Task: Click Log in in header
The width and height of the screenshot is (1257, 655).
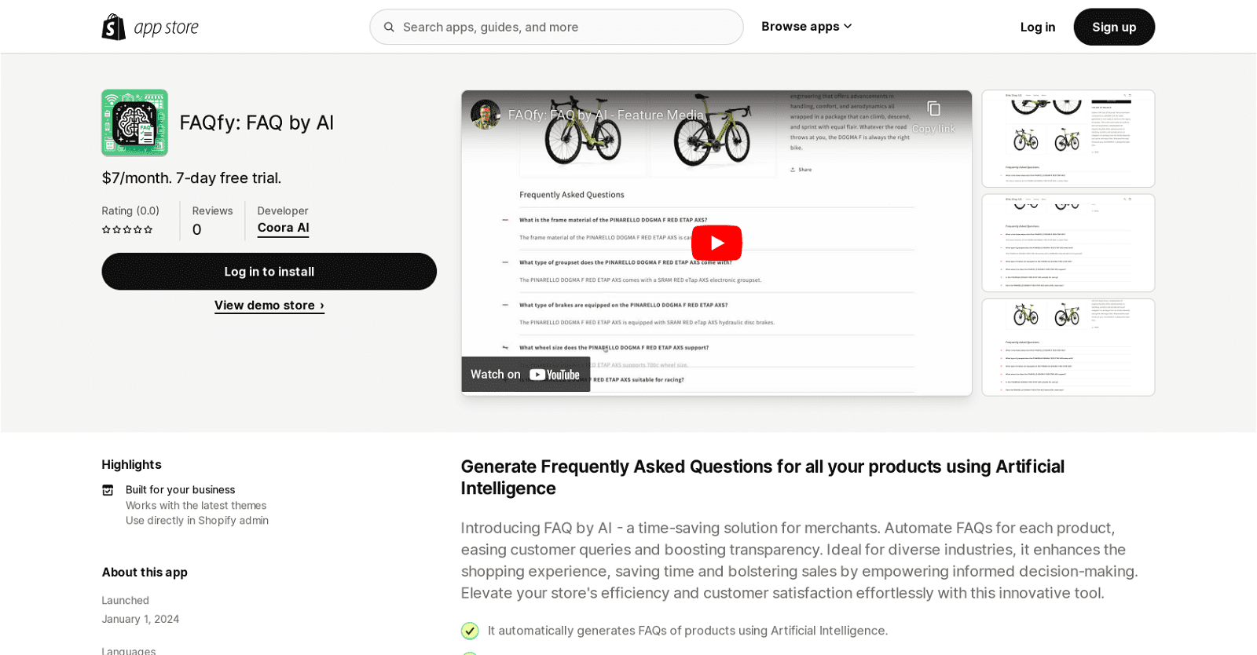Action: point(1037,27)
